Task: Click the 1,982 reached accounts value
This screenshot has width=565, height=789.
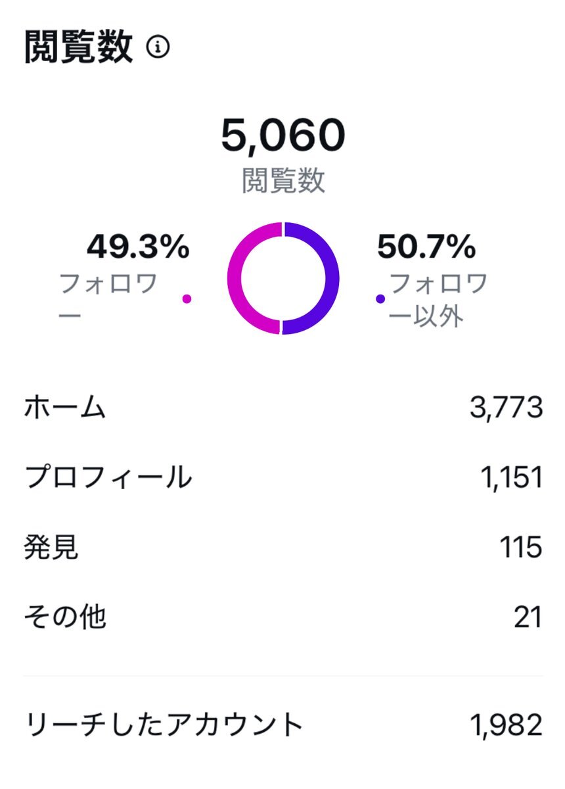Action: point(507,726)
